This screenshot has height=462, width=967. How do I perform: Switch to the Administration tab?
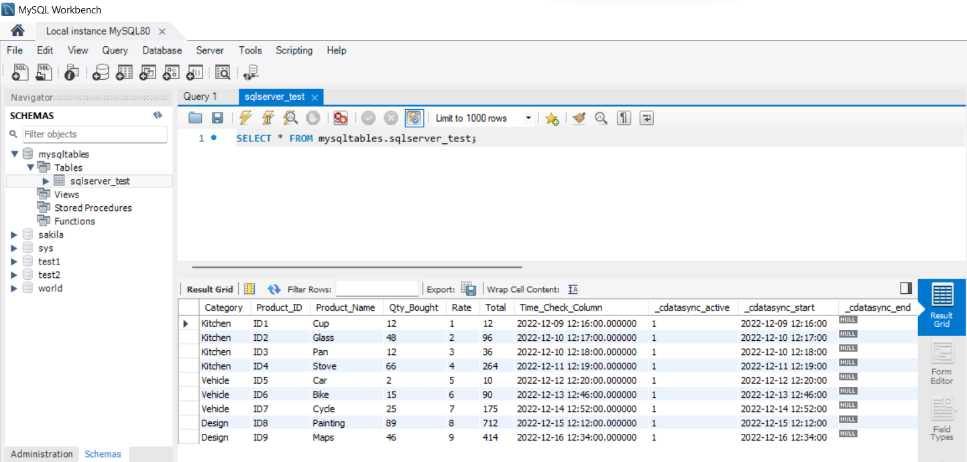click(x=42, y=454)
